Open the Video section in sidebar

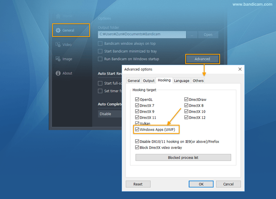coord(64,44)
